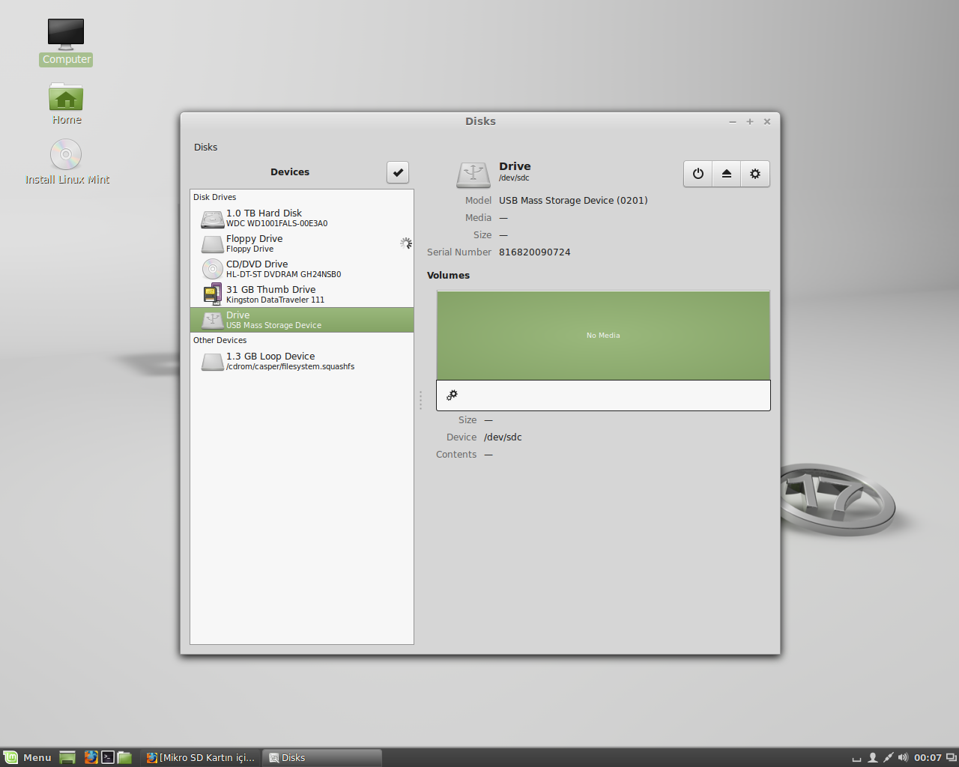Select the 1.0 TB Hard Disk
Viewport: 959px width, 767px height.
click(302, 218)
